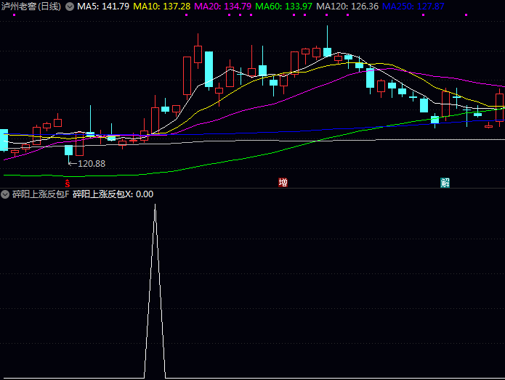This screenshot has width=505, height=380.
Task: Click the cyan candlestick at far left edge
Action: (x=4, y=140)
